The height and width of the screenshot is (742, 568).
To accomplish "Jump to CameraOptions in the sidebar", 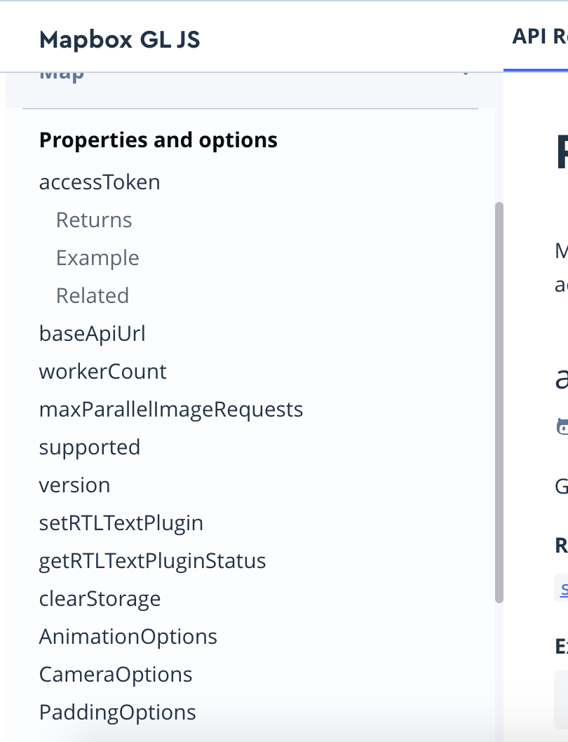I will [116, 674].
